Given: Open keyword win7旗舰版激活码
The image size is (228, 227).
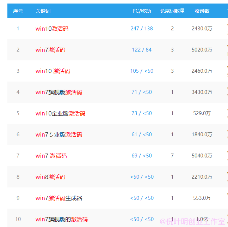Looking at the screenshot, I should (59, 92).
